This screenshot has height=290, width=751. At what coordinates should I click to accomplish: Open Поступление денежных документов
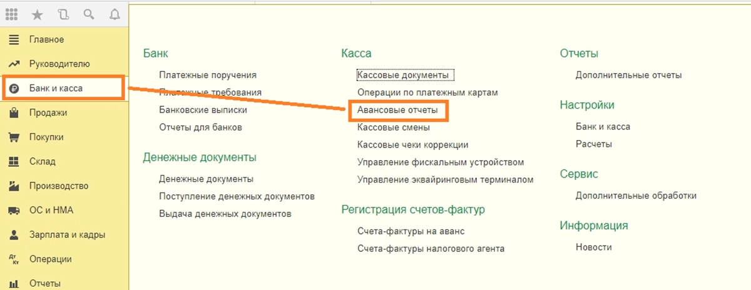[237, 196]
